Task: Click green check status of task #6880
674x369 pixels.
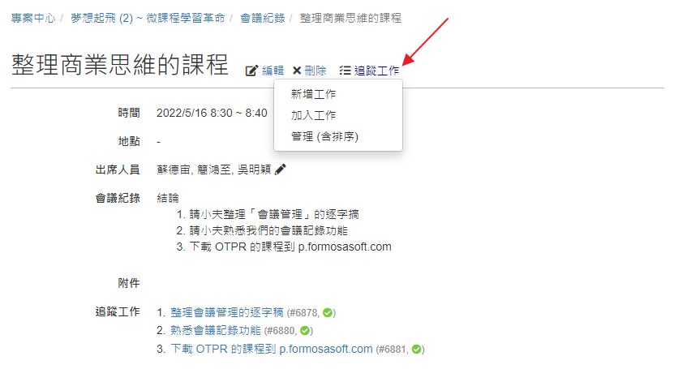Action: tap(305, 331)
